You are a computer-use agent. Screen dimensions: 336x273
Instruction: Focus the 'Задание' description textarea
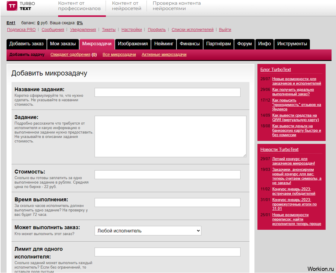[x=170, y=136]
